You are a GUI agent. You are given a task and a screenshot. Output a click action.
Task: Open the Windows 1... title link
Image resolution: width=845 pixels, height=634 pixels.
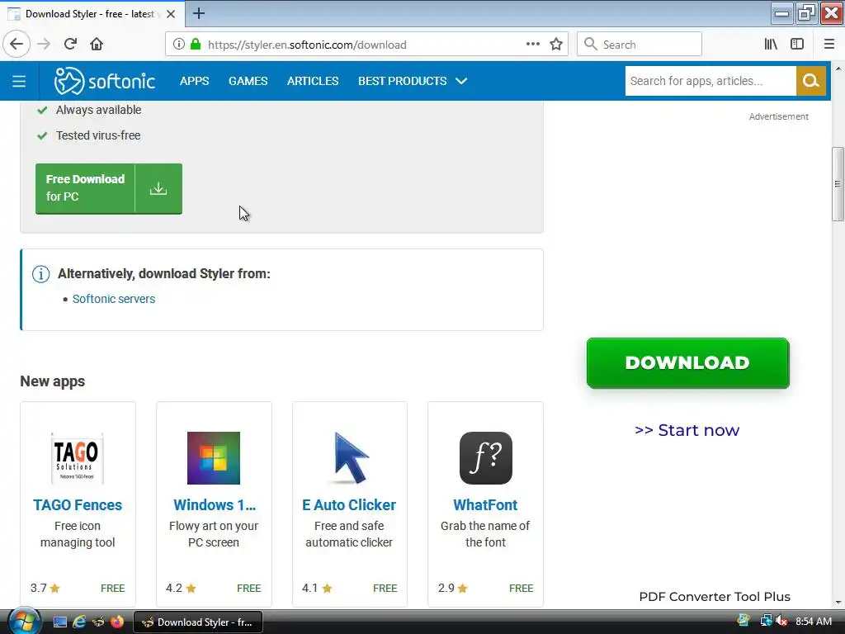click(215, 505)
